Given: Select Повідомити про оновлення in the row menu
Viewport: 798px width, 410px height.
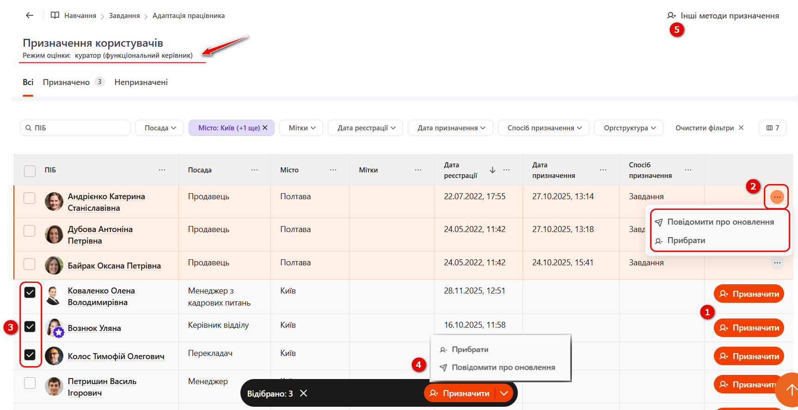Looking at the screenshot, I should pyautogui.click(x=720, y=222).
